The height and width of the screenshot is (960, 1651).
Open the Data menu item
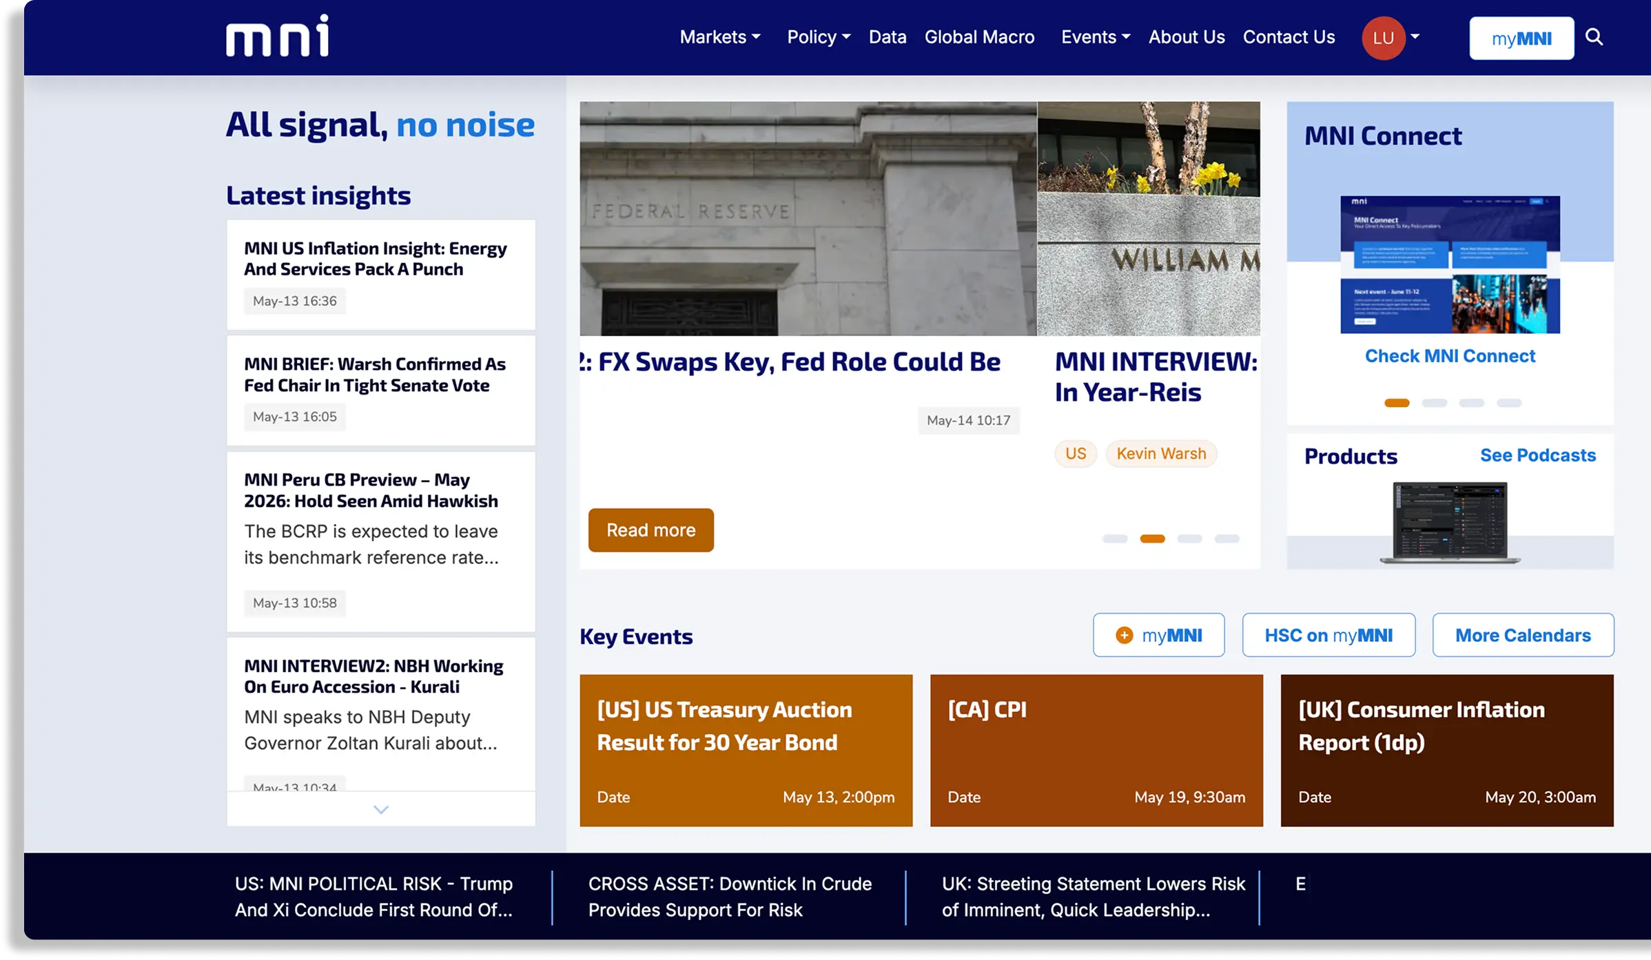[x=887, y=36]
